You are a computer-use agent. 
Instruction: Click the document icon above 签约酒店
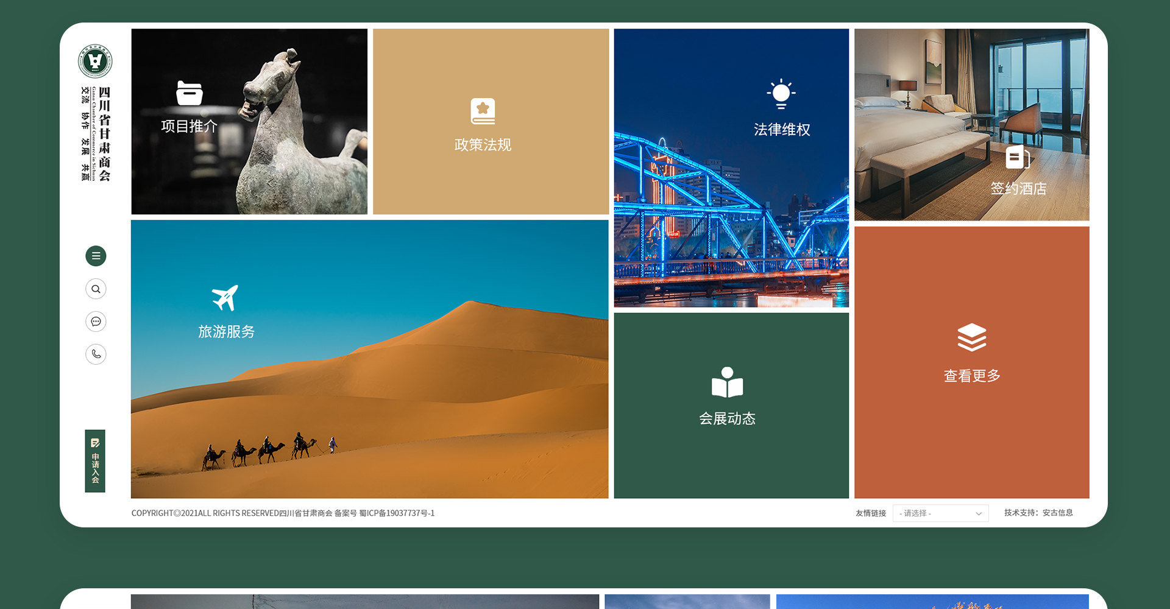1017,157
